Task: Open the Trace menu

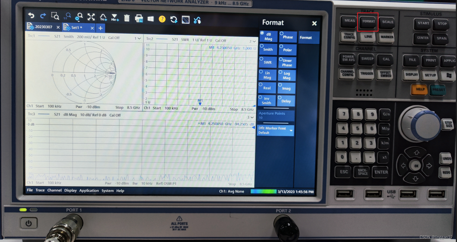Action: (x=40, y=190)
